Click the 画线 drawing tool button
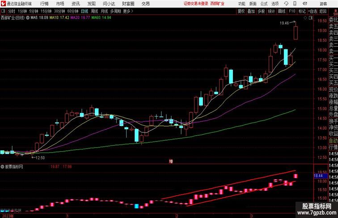The width and height of the screenshot is (338, 218). point(282,11)
